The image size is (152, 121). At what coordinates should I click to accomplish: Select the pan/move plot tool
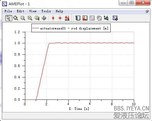[44, 18]
